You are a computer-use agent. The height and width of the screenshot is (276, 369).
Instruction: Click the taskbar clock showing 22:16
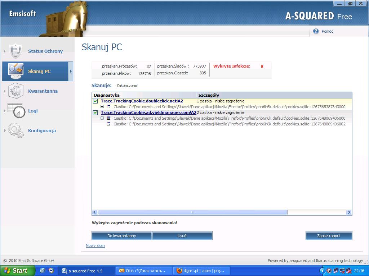pyautogui.click(x=359, y=271)
